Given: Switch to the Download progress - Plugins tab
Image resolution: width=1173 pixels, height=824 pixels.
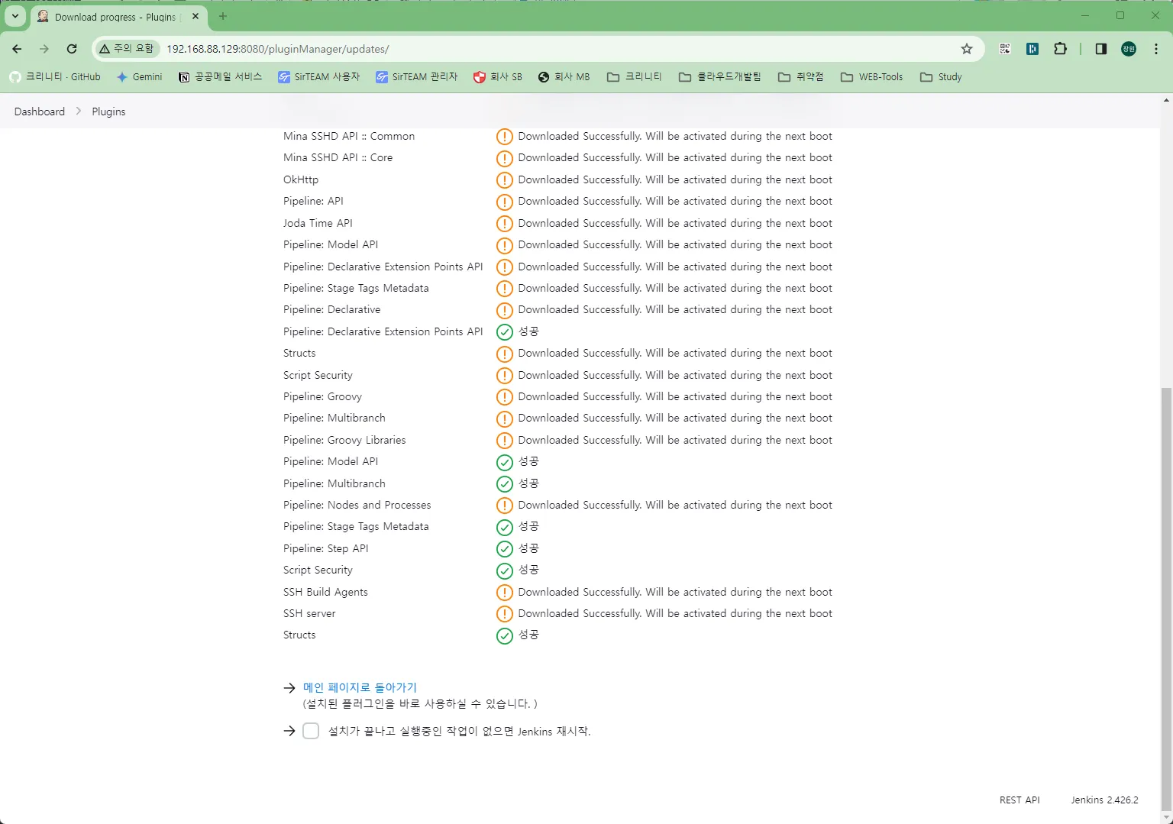Looking at the screenshot, I should [x=118, y=17].
